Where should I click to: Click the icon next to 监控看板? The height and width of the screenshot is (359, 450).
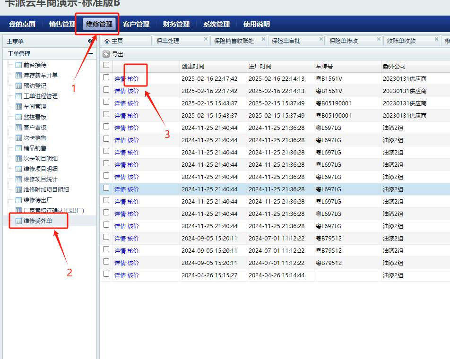coord(18,117)
